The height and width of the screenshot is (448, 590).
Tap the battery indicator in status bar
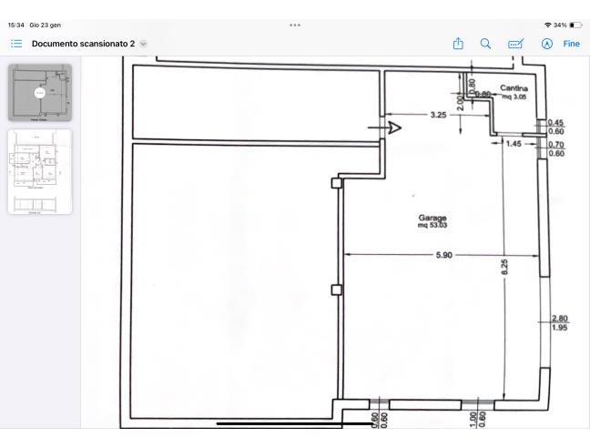click(x=576, y=25)
